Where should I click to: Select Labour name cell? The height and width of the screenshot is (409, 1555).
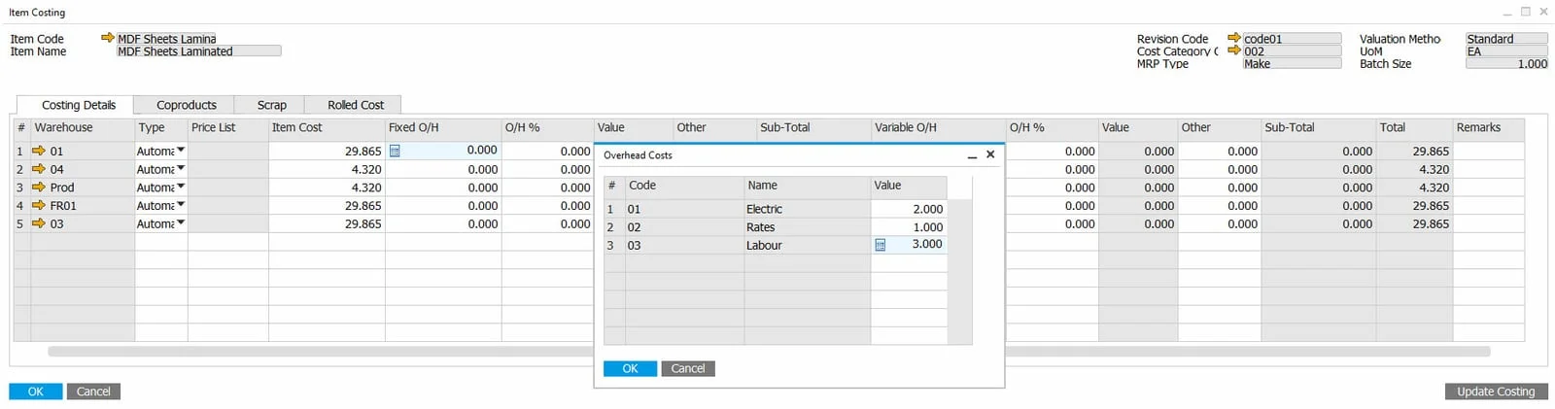[807, 245]
